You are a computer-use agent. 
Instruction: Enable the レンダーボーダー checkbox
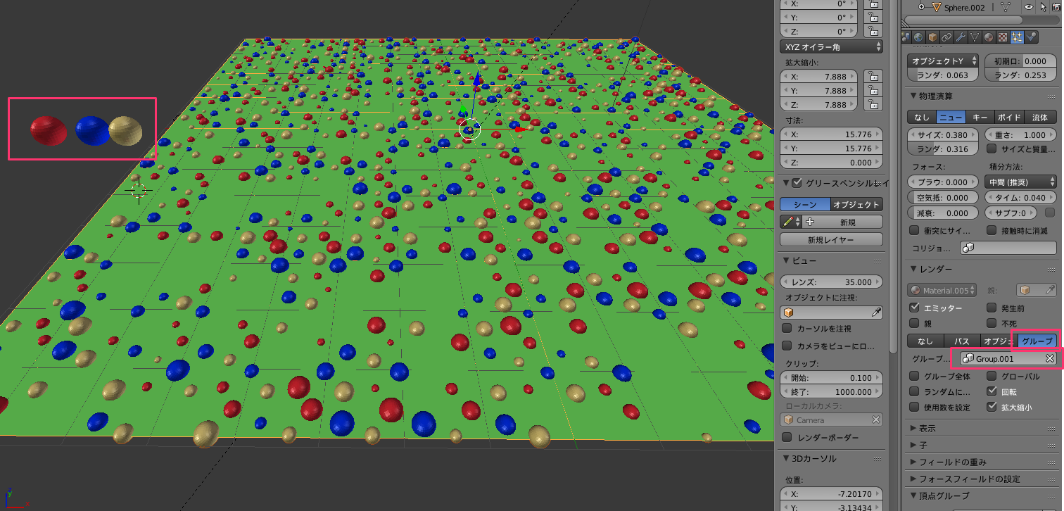click(x=787, y=438)
